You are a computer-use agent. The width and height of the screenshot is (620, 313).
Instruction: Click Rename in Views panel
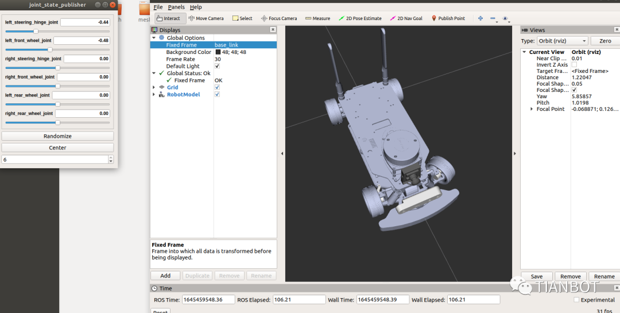(x=604, y=276)
